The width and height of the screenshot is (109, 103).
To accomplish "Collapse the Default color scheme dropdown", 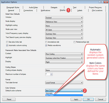I will [x=64, y=91].
